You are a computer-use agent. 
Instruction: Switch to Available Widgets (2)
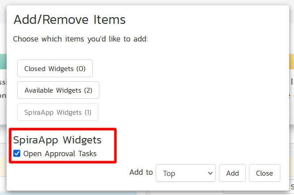[58, 90]
